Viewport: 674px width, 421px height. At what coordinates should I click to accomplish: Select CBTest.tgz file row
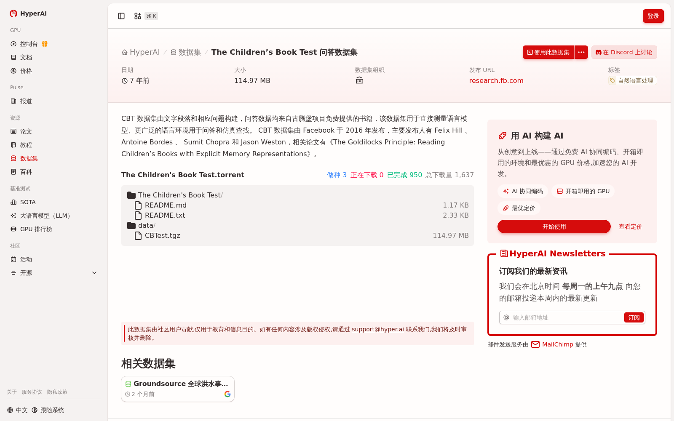297,235
